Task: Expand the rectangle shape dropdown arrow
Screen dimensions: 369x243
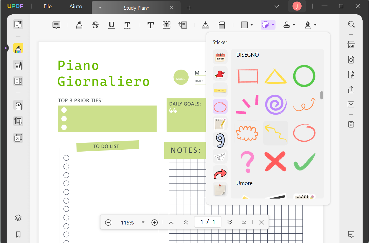Action: 252,25
